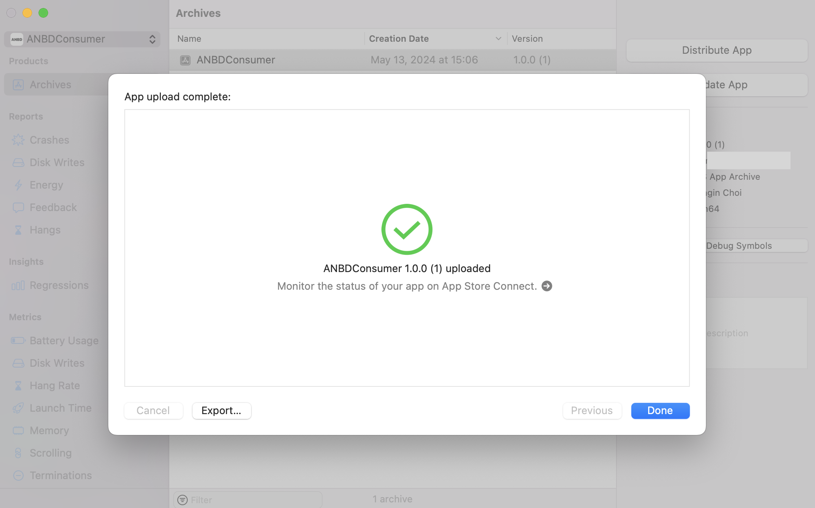Select Regressions under Insights
Image resolution: width=815 pixels, height=508 pixels.
point(59,285)
